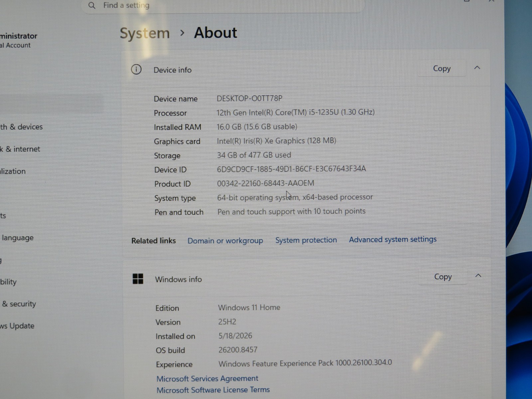The image size is (532, 399).
Task: Open Personalization sidebar item
Action: click(13, 171)
